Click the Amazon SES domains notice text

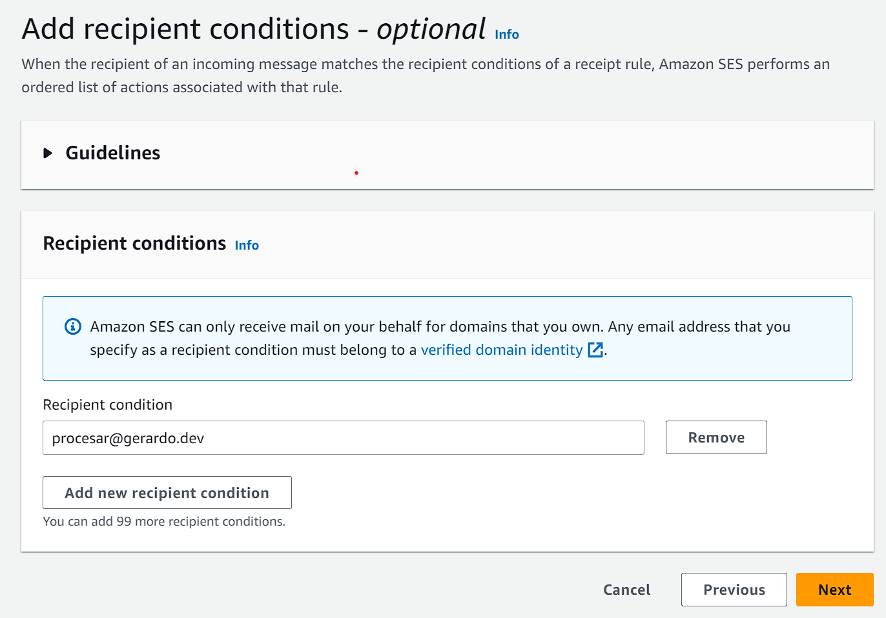[x=439, y=327]
